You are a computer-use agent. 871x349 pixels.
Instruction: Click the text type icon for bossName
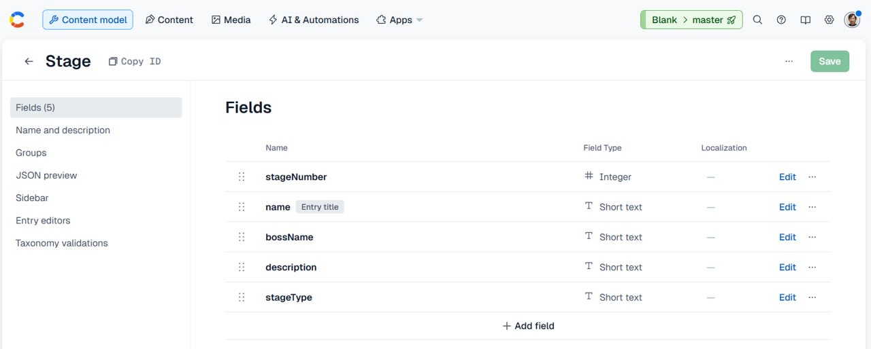click(589, 236)
